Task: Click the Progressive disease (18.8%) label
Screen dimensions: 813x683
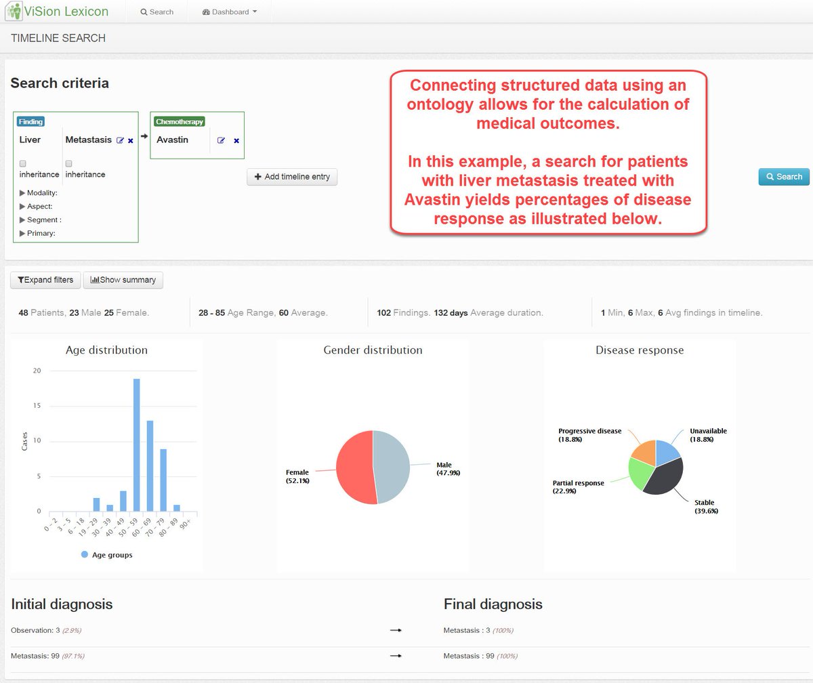Action: 589,435
